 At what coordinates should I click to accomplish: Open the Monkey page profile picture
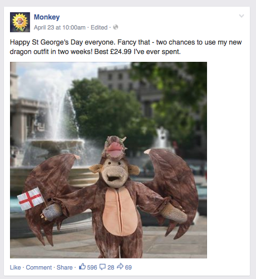(20, 22)
